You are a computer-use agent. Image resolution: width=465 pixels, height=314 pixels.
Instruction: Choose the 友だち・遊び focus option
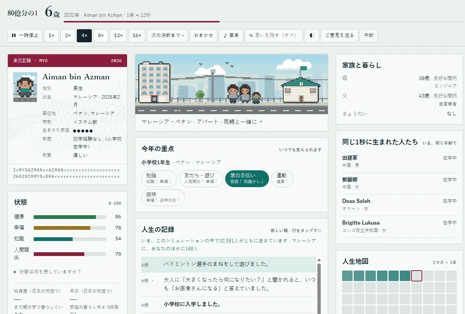pyautogui.click(x=201, y=179)
